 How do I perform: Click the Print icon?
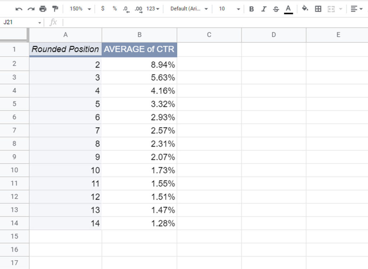pyautogui.click(x=42, y=9)
